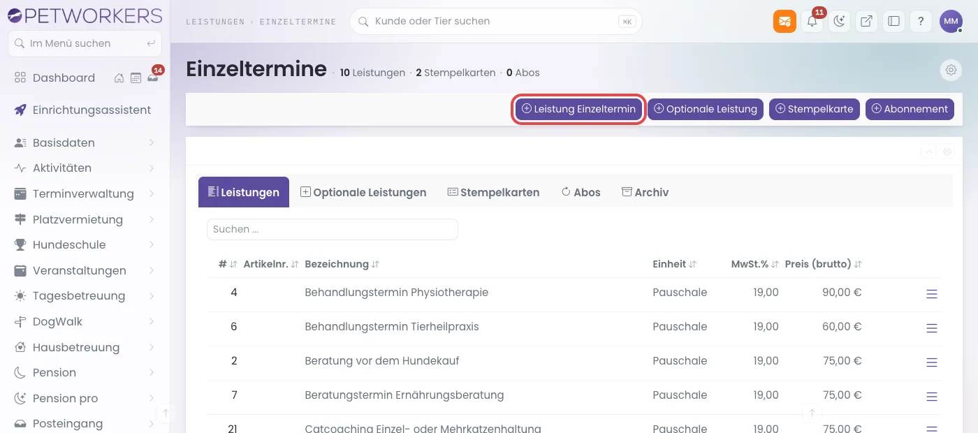Switch to the Abos tab
The width and height of the screenshot is (978, 433).
click(x=581, y=192)
